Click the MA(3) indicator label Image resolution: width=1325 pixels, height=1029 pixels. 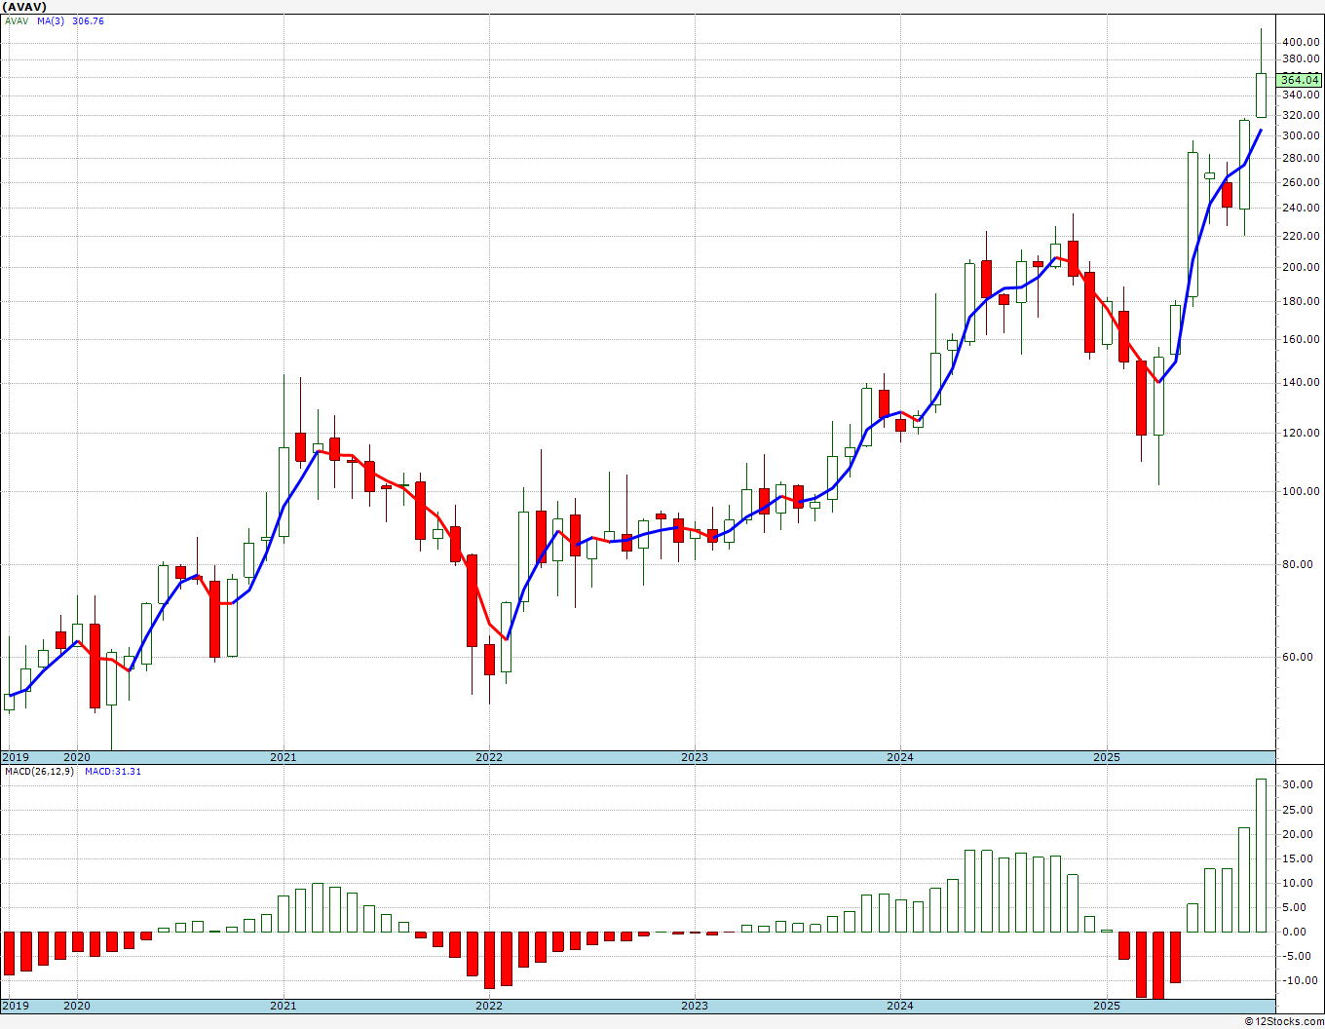(51, 20)
